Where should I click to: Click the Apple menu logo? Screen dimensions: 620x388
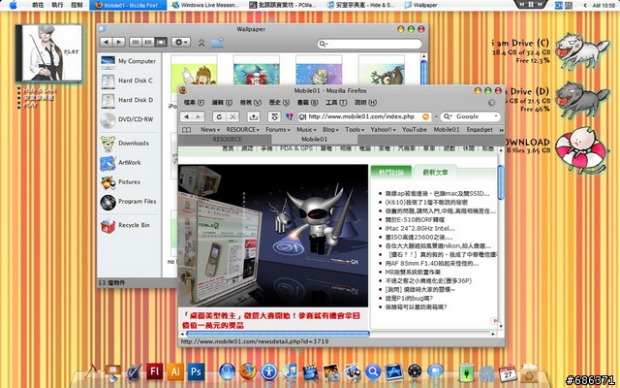tap(13, 5)
